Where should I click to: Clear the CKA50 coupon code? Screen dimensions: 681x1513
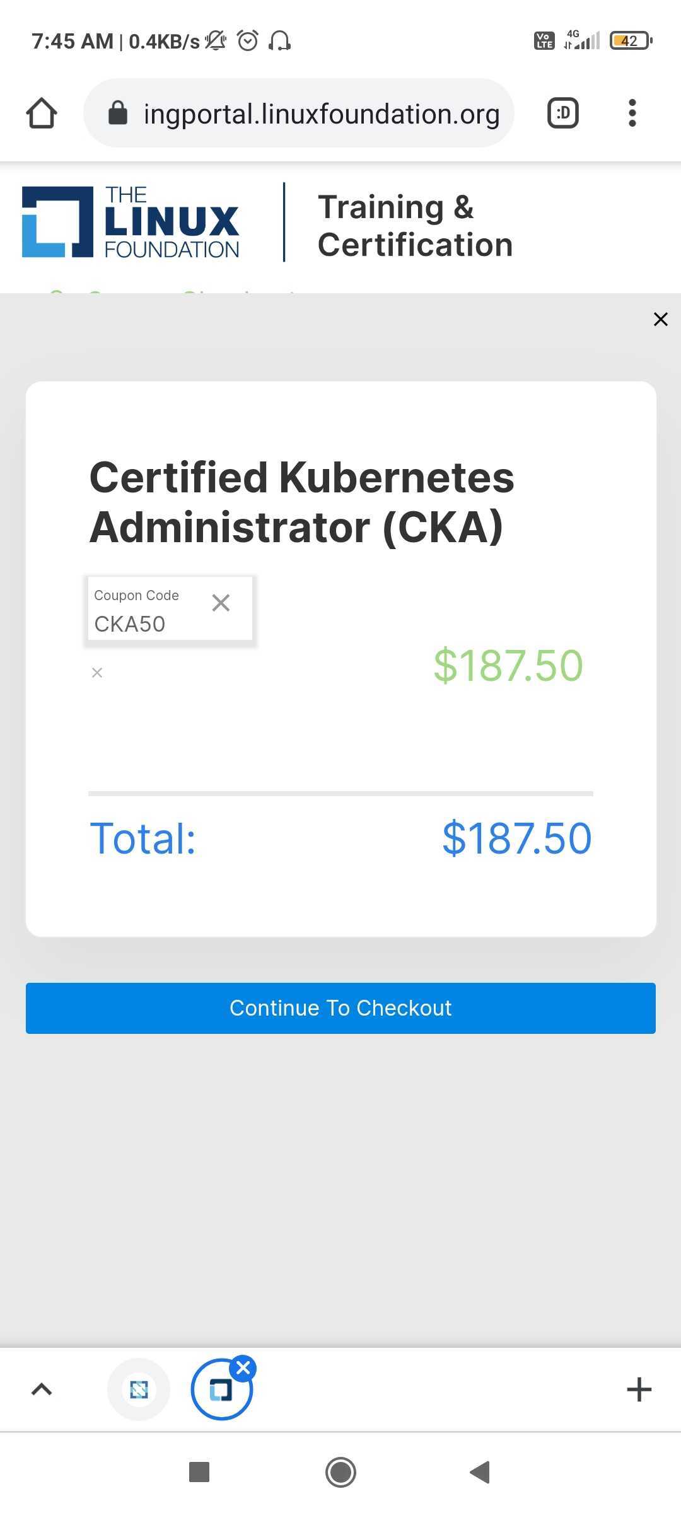coord(221,603)
